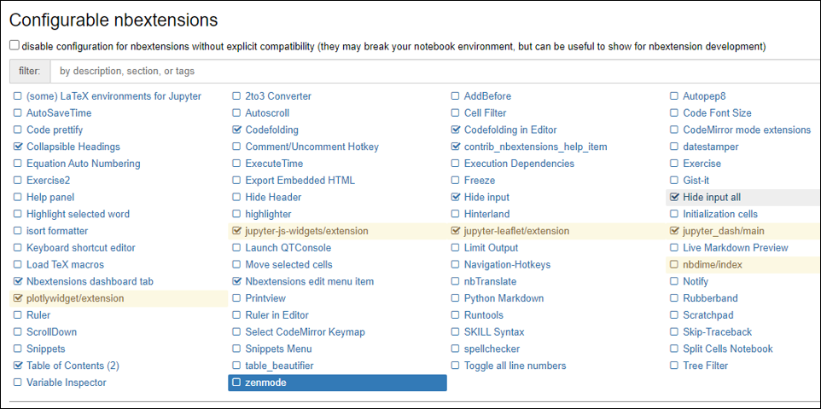The image size is (821, 409).
Task: Open the Keyboard shortcut editor link
Action: (81, 248)
